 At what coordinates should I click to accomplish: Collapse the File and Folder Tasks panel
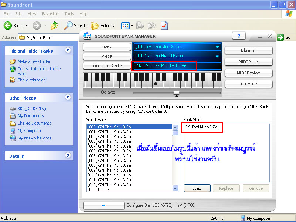click(68, 50)
